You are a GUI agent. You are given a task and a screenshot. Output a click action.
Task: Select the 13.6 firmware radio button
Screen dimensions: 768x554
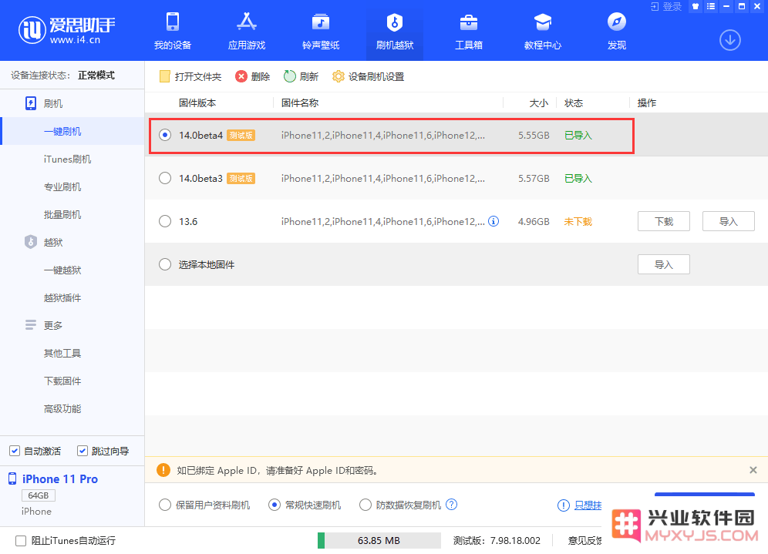[165, 221]
